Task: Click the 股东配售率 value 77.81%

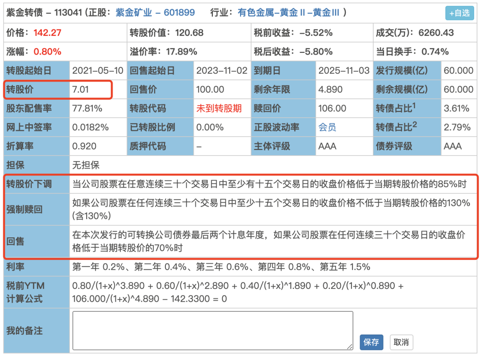Action: pos(87,108)
